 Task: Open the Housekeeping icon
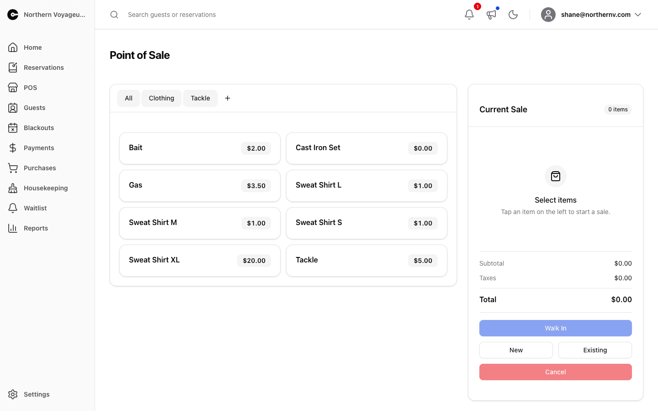pyautogui.click(x=13, y=188)
